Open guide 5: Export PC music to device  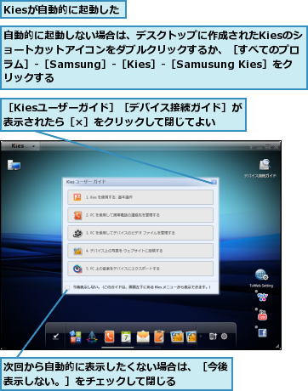[x=140, y=269]
